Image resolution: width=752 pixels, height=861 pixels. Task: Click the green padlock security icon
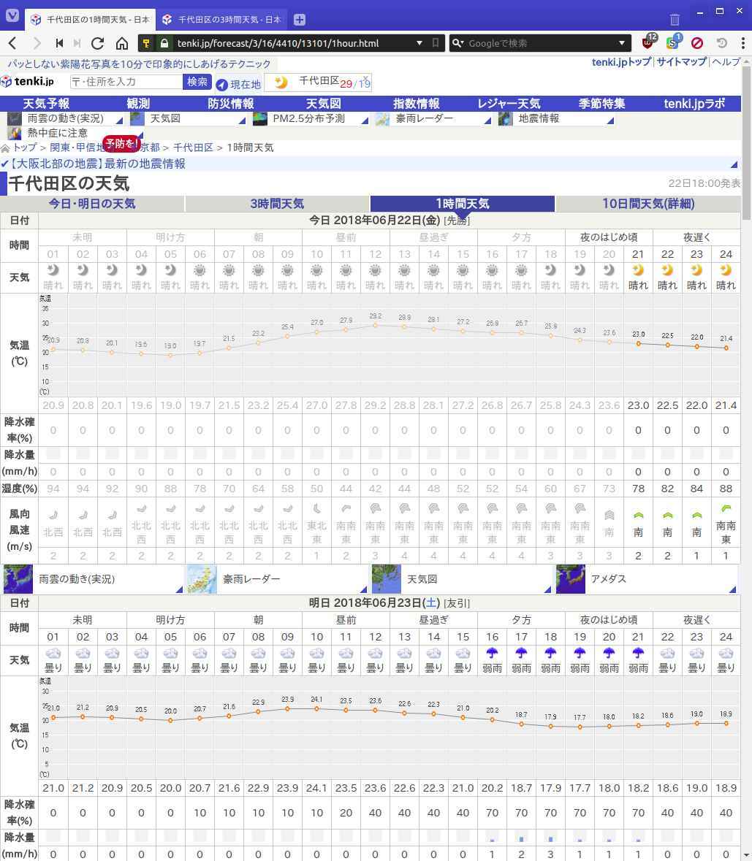[164, 43]
